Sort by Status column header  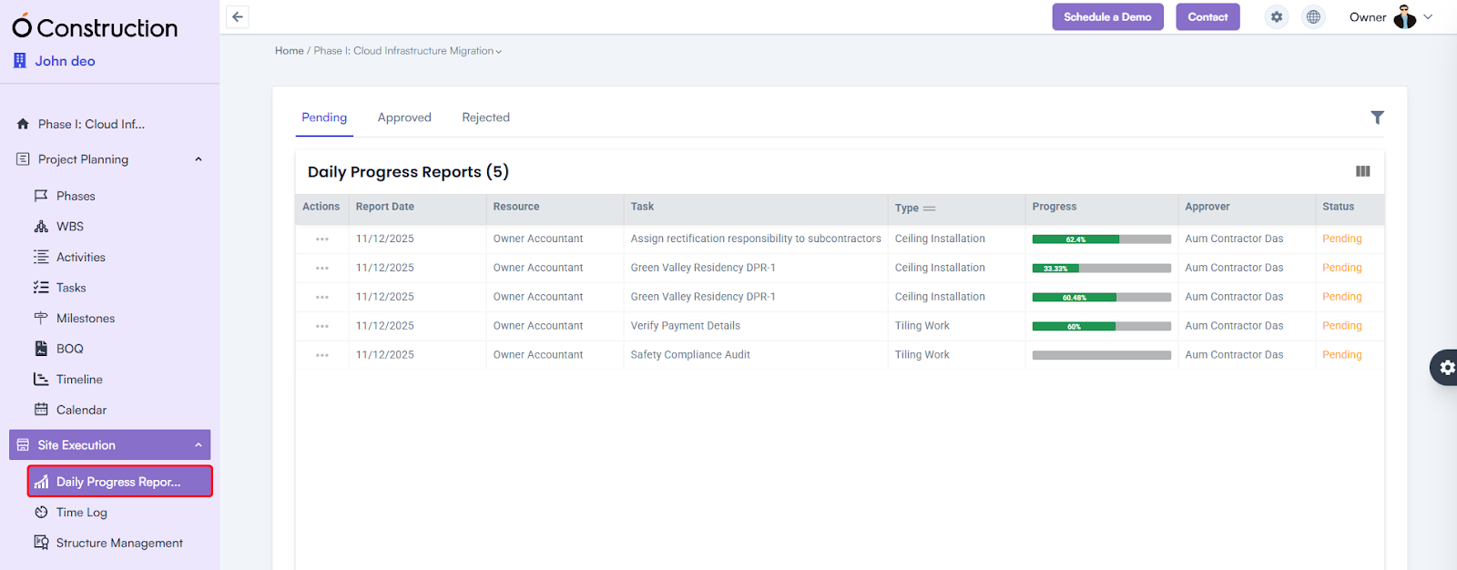pyautogui.click(x=1338, y=207)
